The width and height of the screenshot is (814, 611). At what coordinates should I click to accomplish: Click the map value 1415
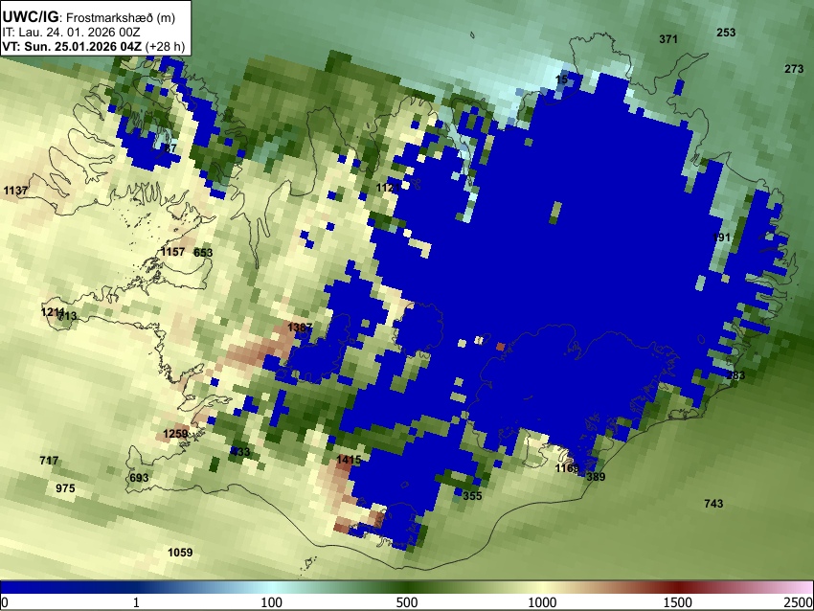(349, 460)
